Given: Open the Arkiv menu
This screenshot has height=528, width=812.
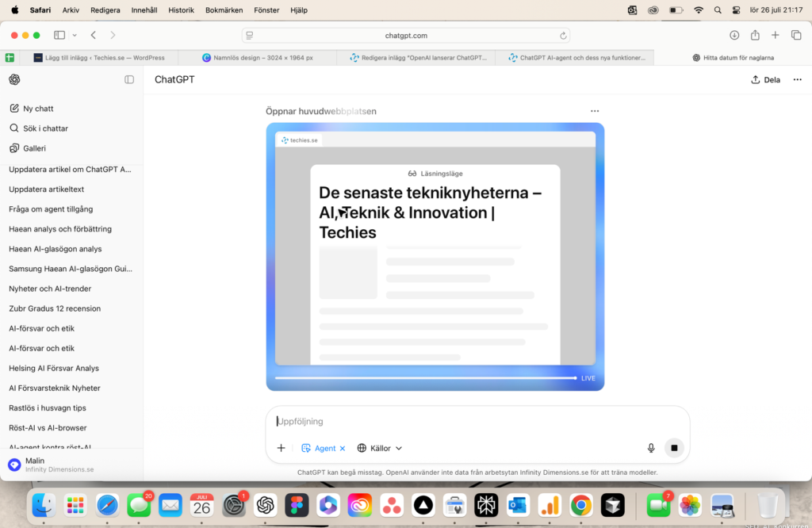Looking at the screenshot, I should pyautogui.click(x=71, y=10).
